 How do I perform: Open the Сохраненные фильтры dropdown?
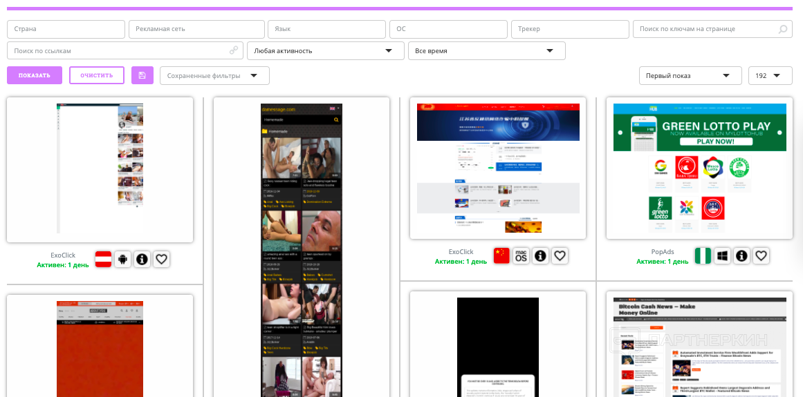point(214,76)
